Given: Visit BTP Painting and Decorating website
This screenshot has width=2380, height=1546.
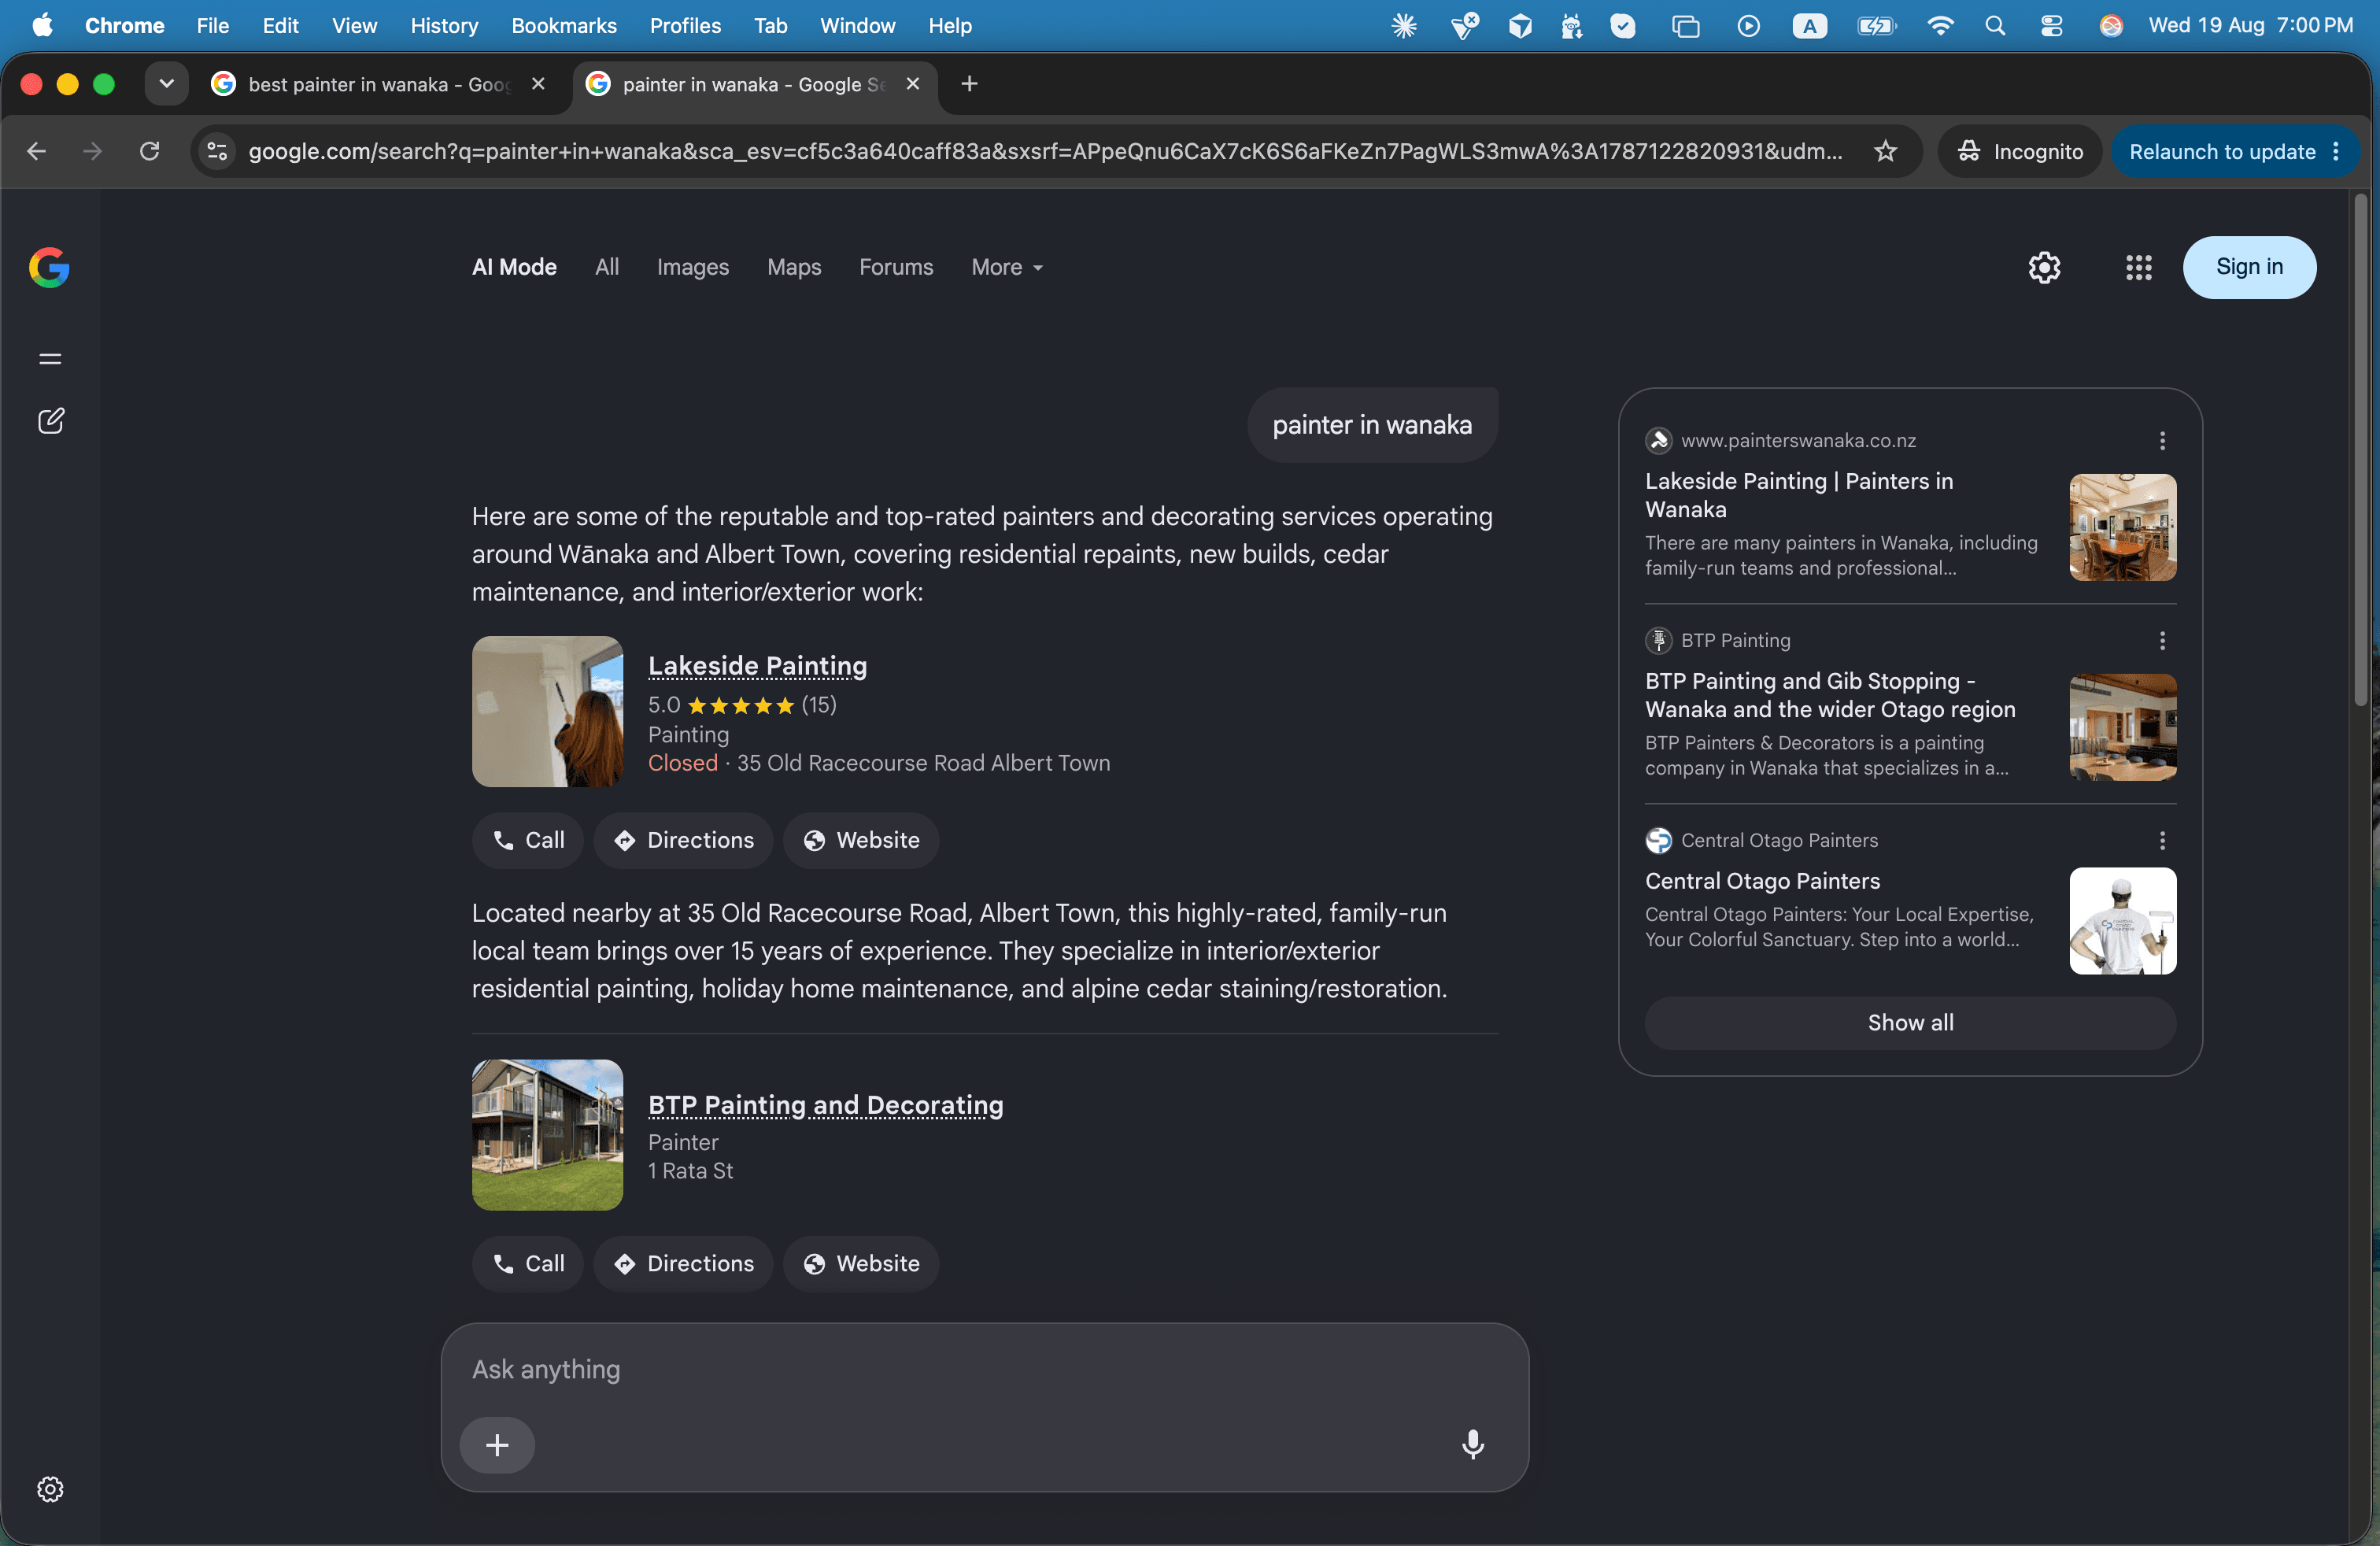Looking at the screenshot, I should (x=861, y=1264).
